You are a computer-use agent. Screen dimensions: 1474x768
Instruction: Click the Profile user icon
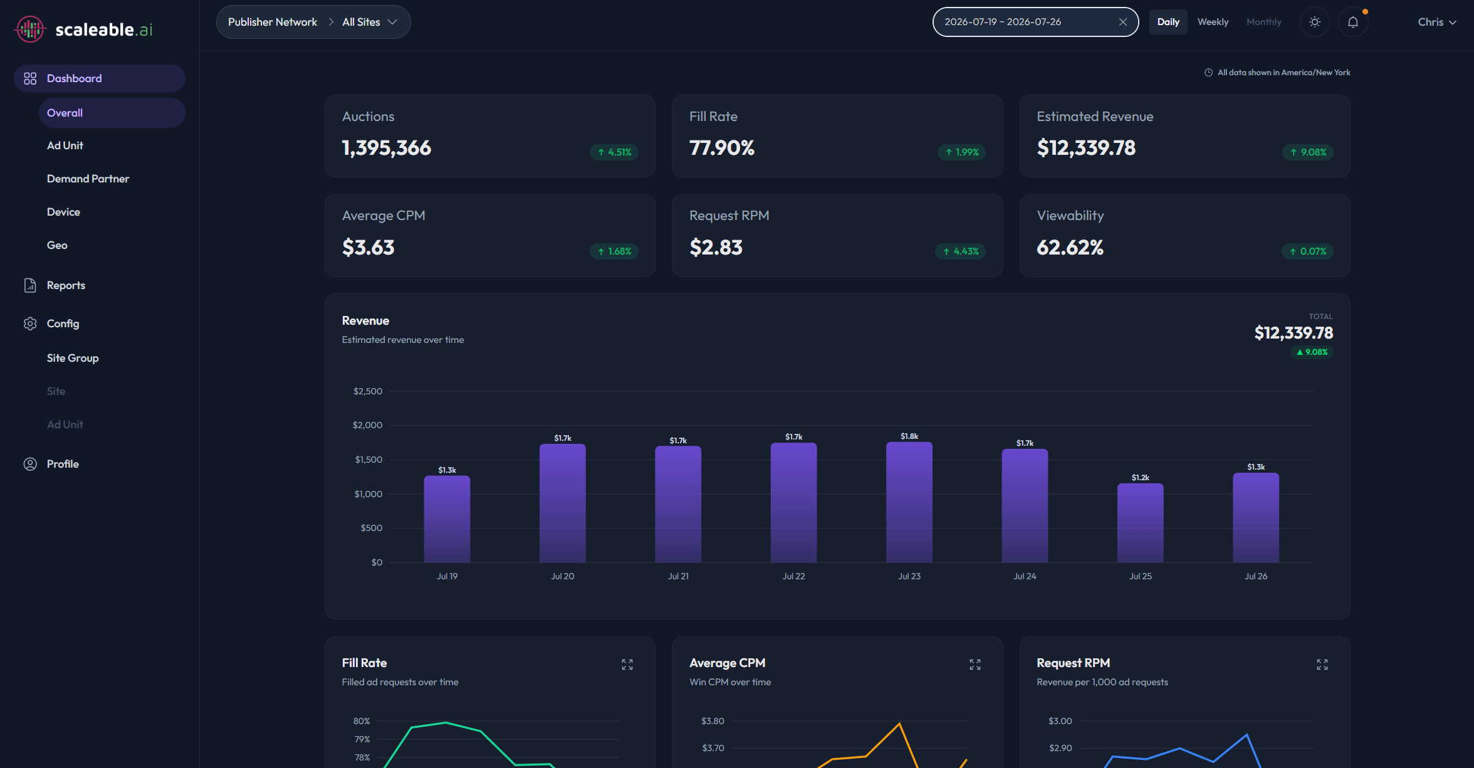coord(30,464)
